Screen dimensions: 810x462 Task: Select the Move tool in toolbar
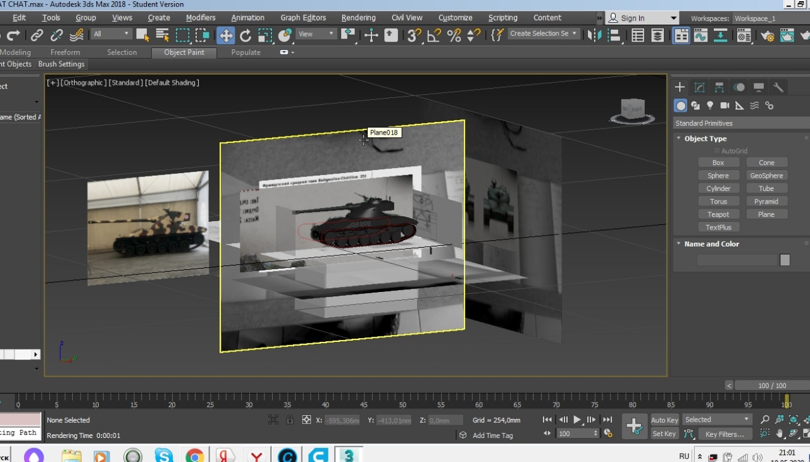coord(225,35)
